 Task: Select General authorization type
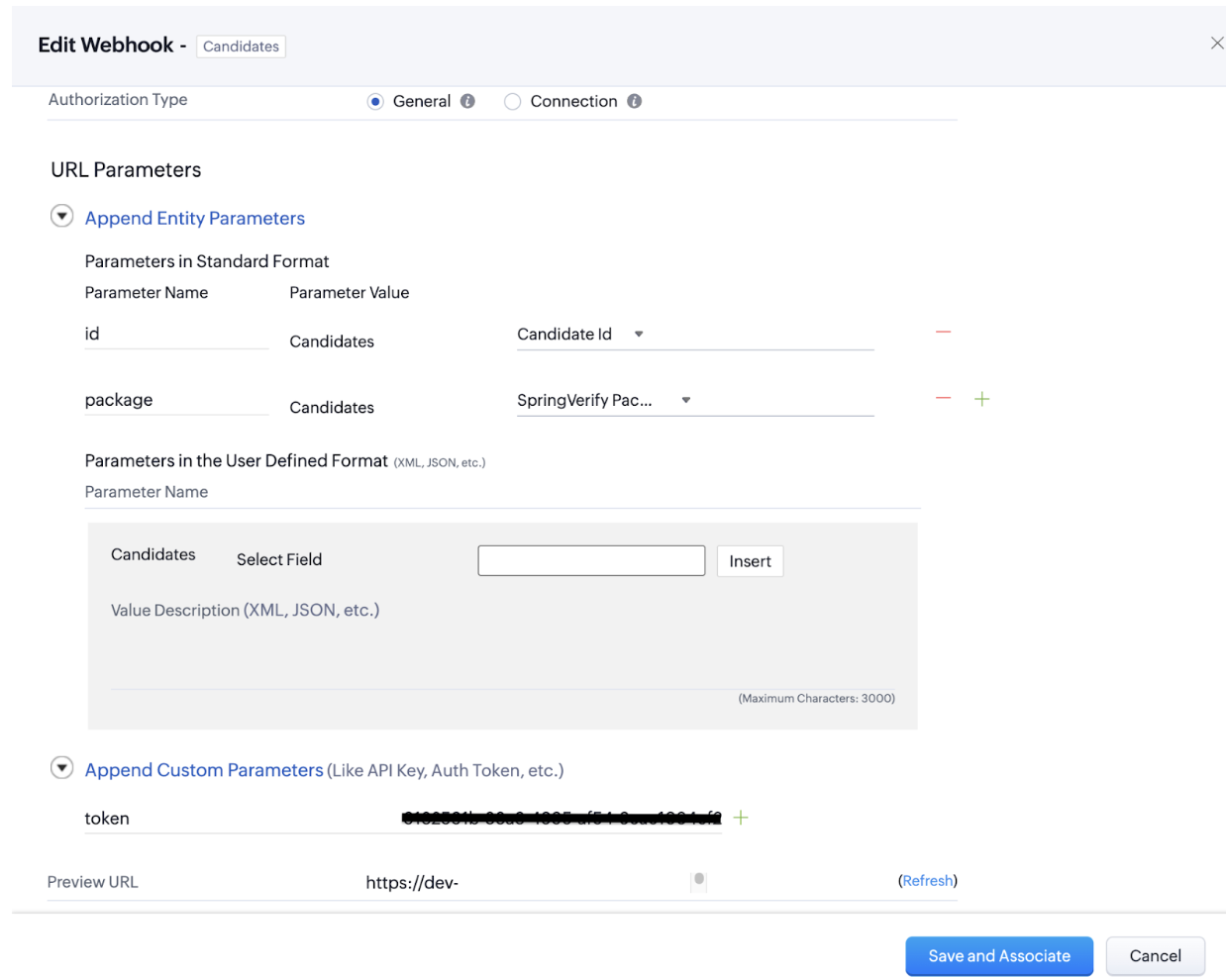pos(375,102)
